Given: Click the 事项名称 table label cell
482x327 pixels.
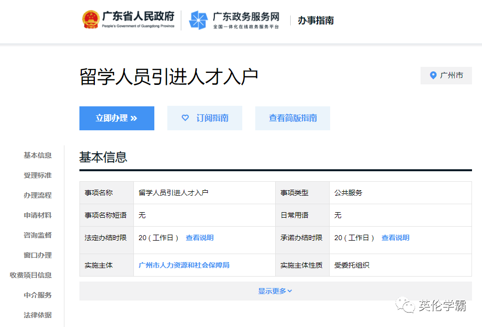Looking at the screenshot, I should [x=107, y=193].
